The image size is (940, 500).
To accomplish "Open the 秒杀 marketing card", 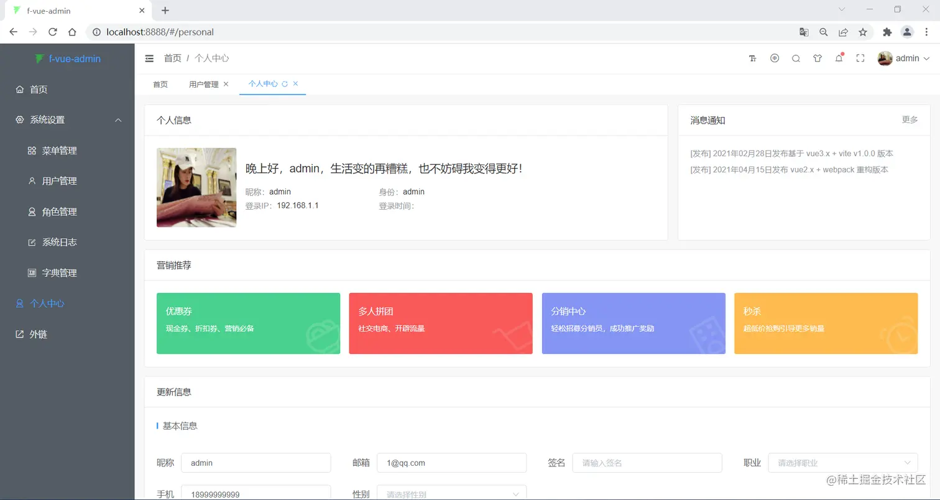I will tap(826, 323).
